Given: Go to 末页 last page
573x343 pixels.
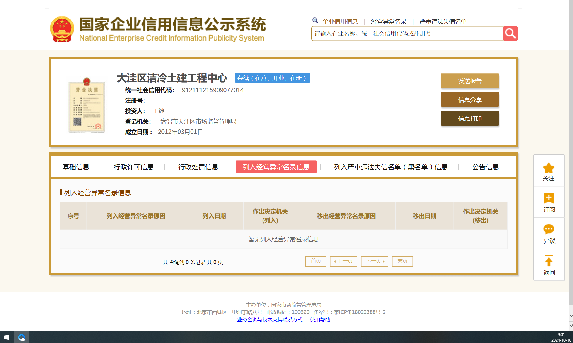Looking at the screenshot, I should pyautogui.click(x=402, y=261).
